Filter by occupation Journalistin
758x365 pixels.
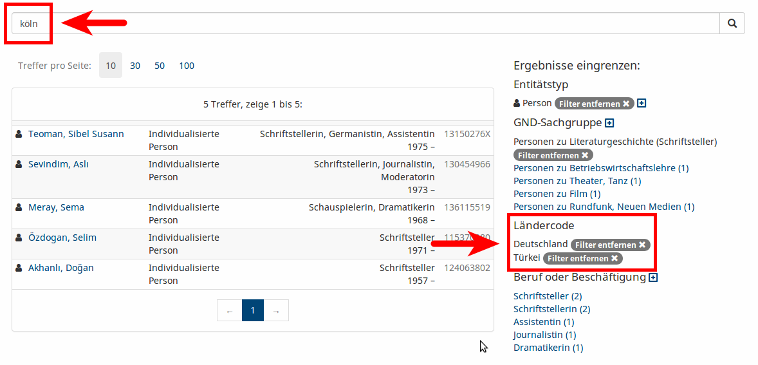click(544, 335)
